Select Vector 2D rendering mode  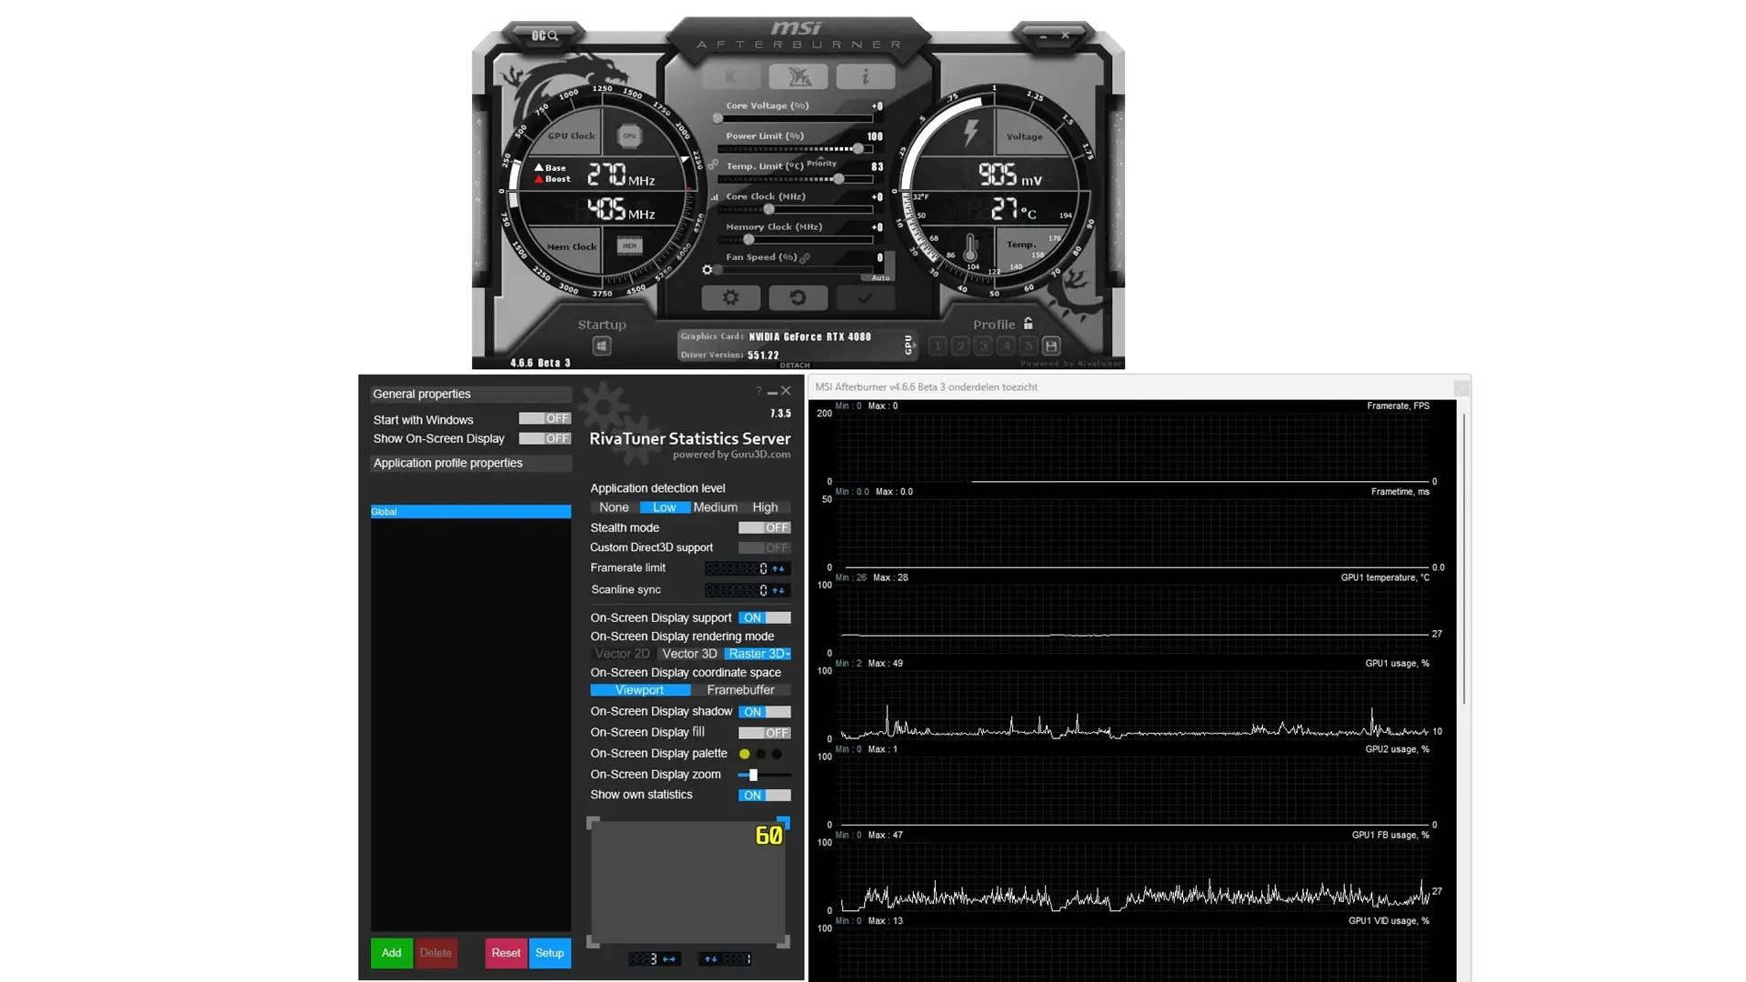point(623,654)
